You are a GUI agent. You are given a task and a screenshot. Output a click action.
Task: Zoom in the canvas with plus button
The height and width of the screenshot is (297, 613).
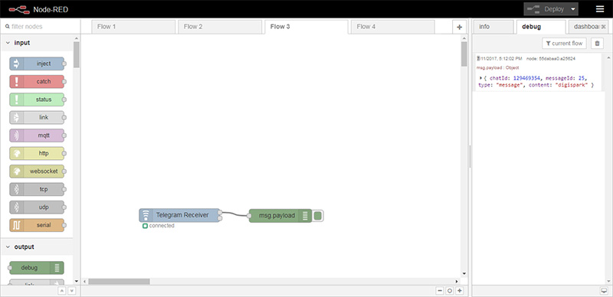click(x=459, y=291)
